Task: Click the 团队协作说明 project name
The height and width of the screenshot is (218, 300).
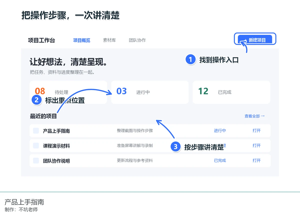Action: pos(56,161)
